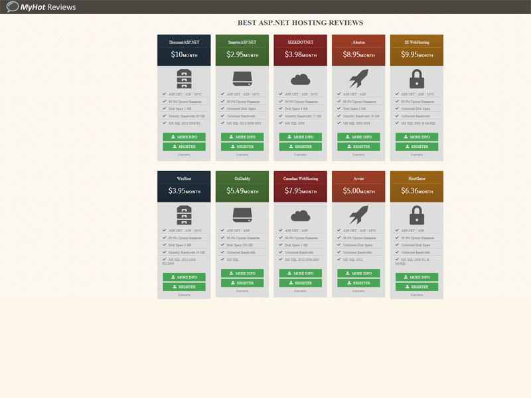
Task: Register with SEEKDOTNET
Action: click(301, 147)
